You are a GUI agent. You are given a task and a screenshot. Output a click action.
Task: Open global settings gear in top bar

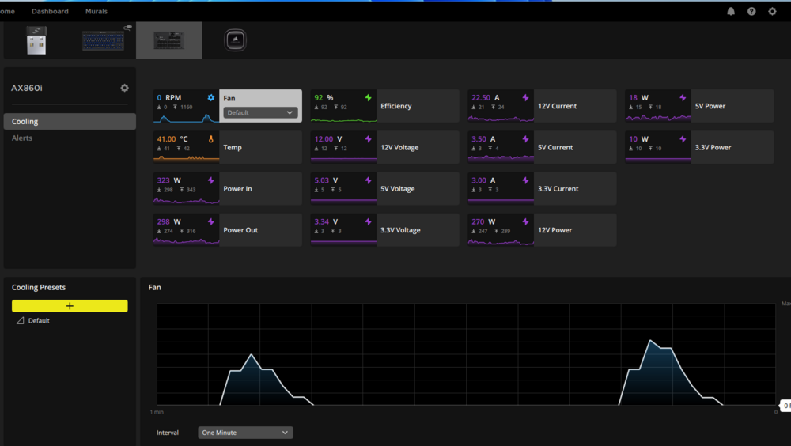coord(772,11)
